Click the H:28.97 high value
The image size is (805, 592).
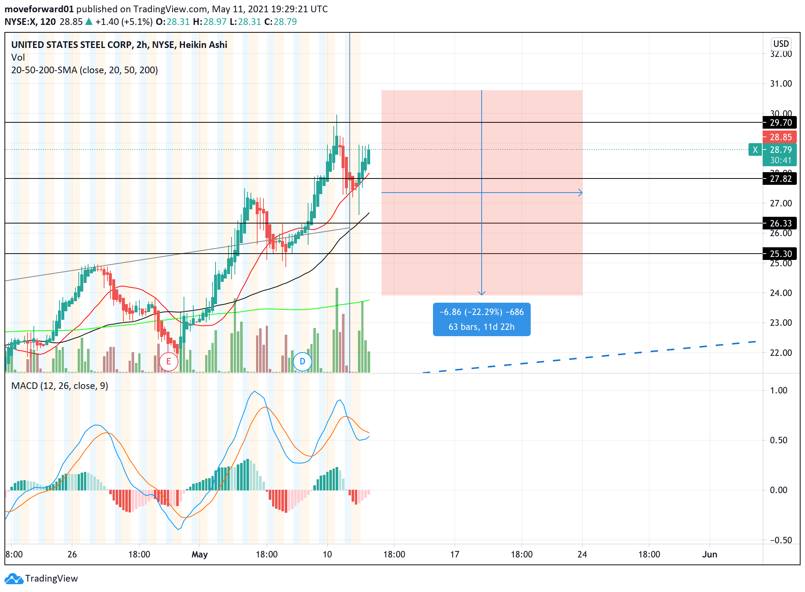coord(210,22)
